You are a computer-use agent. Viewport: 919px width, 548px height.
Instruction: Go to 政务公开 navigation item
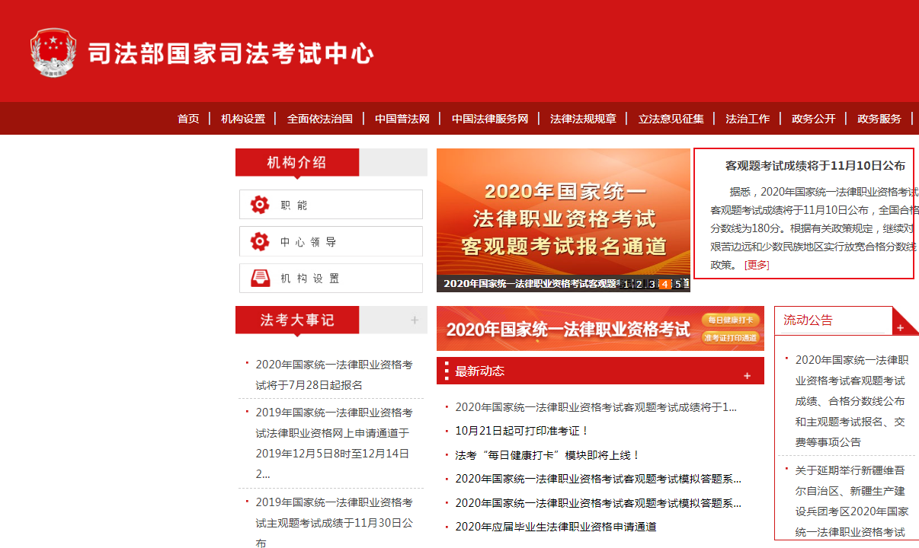tap(813, 119)
